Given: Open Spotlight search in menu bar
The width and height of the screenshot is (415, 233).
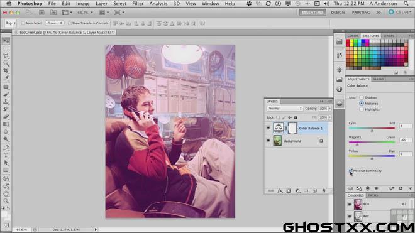Looking at the screenshot, I should [406, 3].
